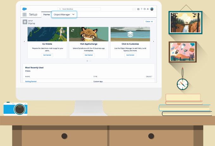Select the second carousel page dot
The width and height of the screenshot is (215, 146).
tap(90, 61)
